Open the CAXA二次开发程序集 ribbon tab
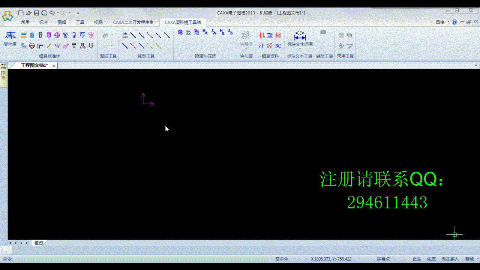Screen dimensions: 480x270 (x=133, y=22)
